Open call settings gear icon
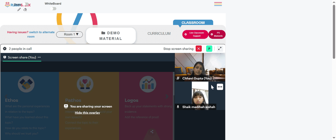This screenshot has width=336, height=140. (5, 49)
